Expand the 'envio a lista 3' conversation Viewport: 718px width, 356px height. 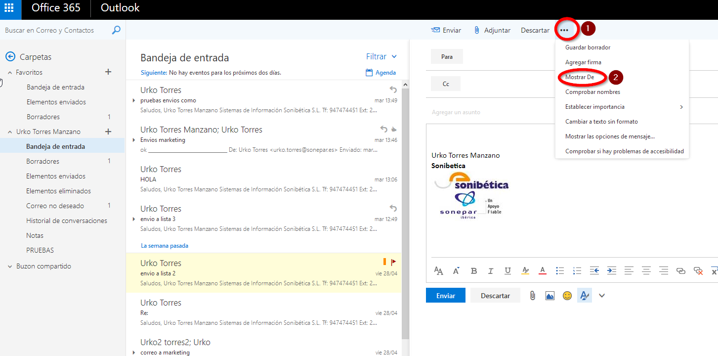tap(134, 219)
